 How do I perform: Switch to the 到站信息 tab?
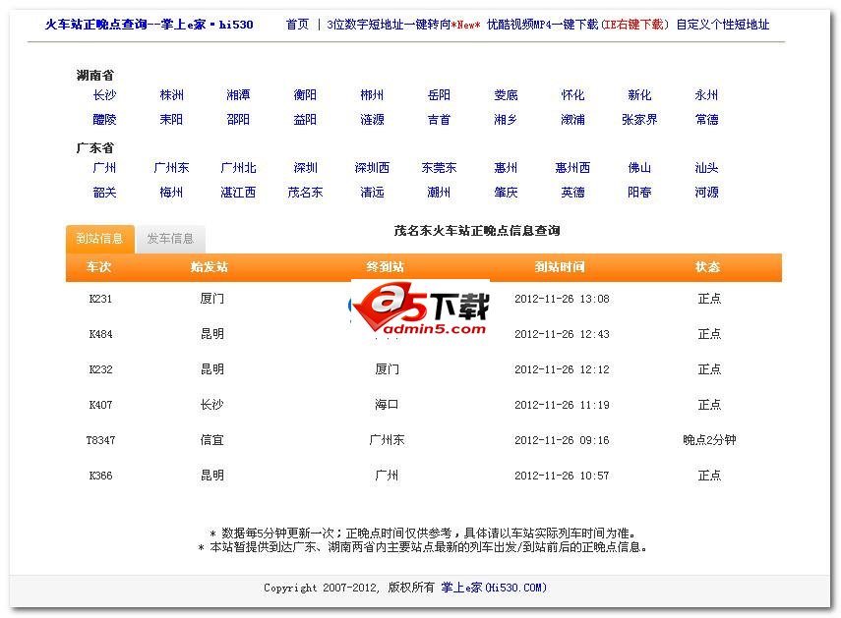(99, 239)
